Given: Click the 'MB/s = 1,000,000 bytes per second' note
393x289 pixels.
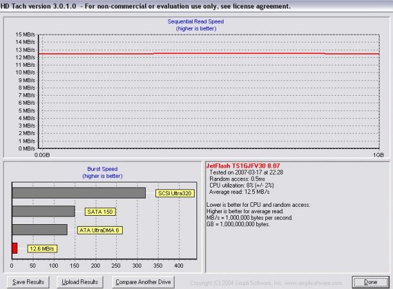Looking at the screenshot, I should click(249, 218).
